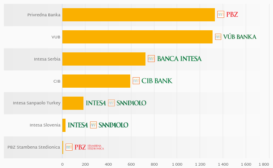The height and width of the screenshot is (168, 273).
Task: Click the 1 000 axis tick label
Action: pyautogui.click(x=177, y=165)
